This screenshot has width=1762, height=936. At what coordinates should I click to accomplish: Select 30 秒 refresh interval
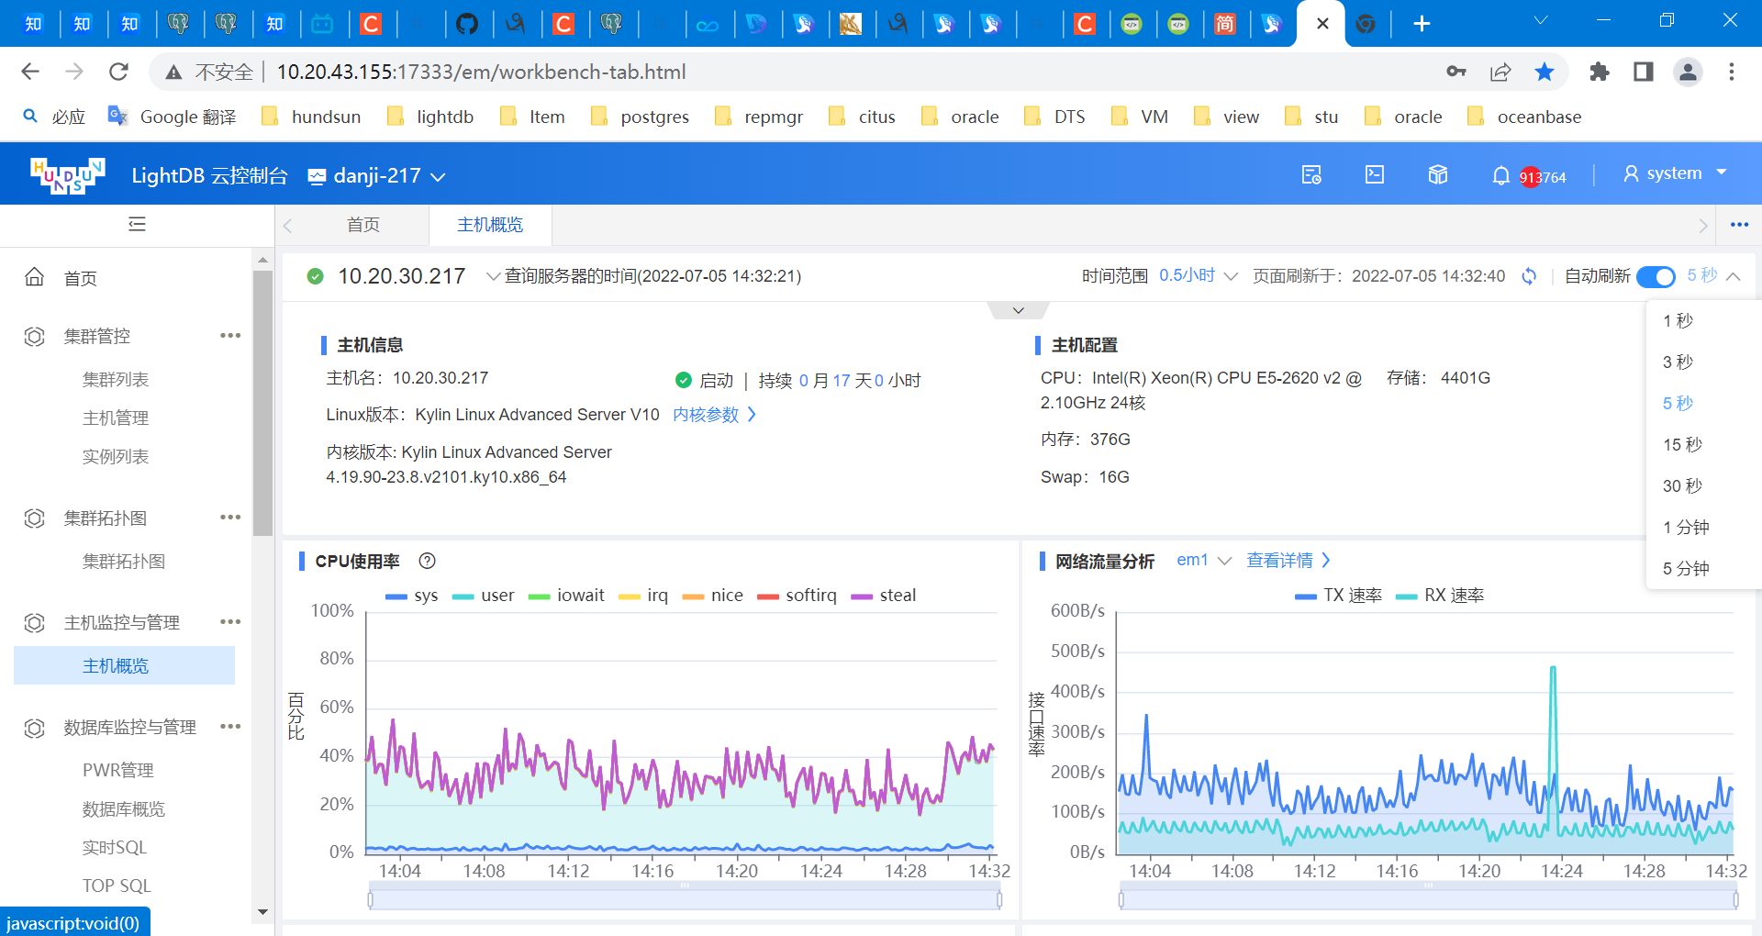pos(1682,486)
